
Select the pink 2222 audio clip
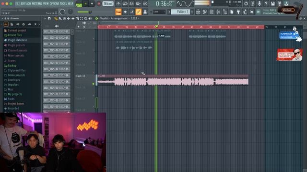coord(173,80)
